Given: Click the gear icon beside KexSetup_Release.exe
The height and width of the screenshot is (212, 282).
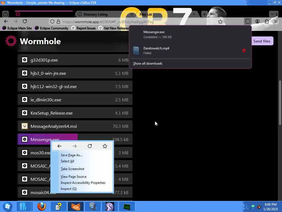Looking at the screenshot, I should pos(25,113).
